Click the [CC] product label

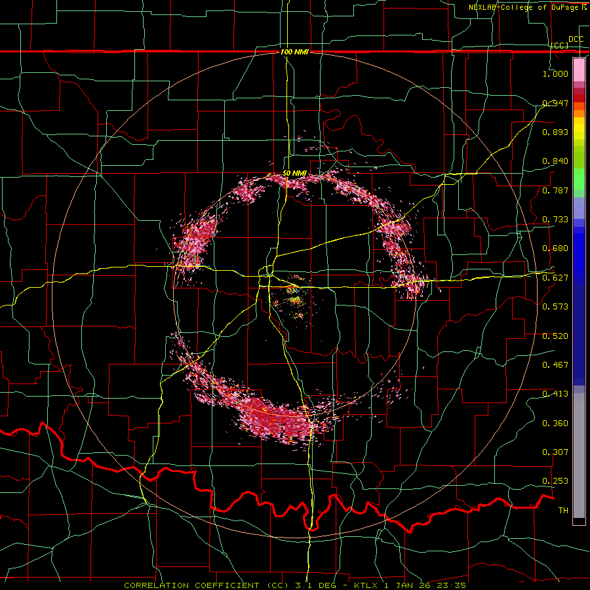560,45
